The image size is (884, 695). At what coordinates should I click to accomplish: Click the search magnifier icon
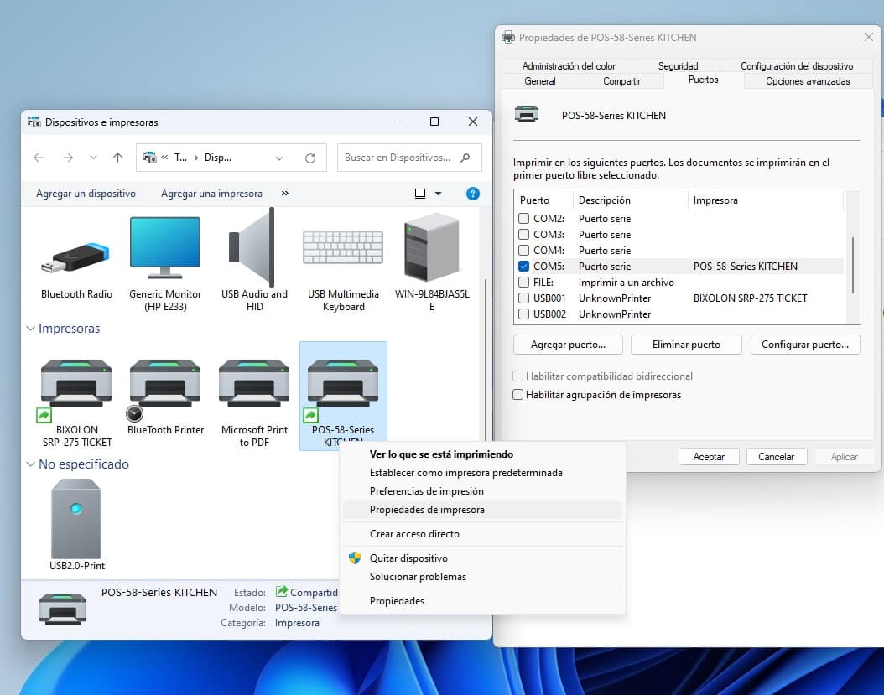pos(465,158)
